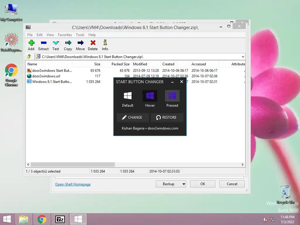Click status date 2014-10-07 02:31:03
The width and height of the screenshot is (300, 225).
[164, 171]
